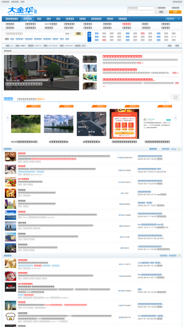Click the red umbrella black logo icon

pos(10,287)
